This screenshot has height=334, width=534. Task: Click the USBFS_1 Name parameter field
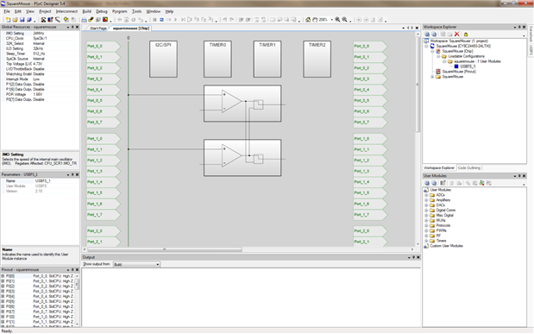coord(56,181)
